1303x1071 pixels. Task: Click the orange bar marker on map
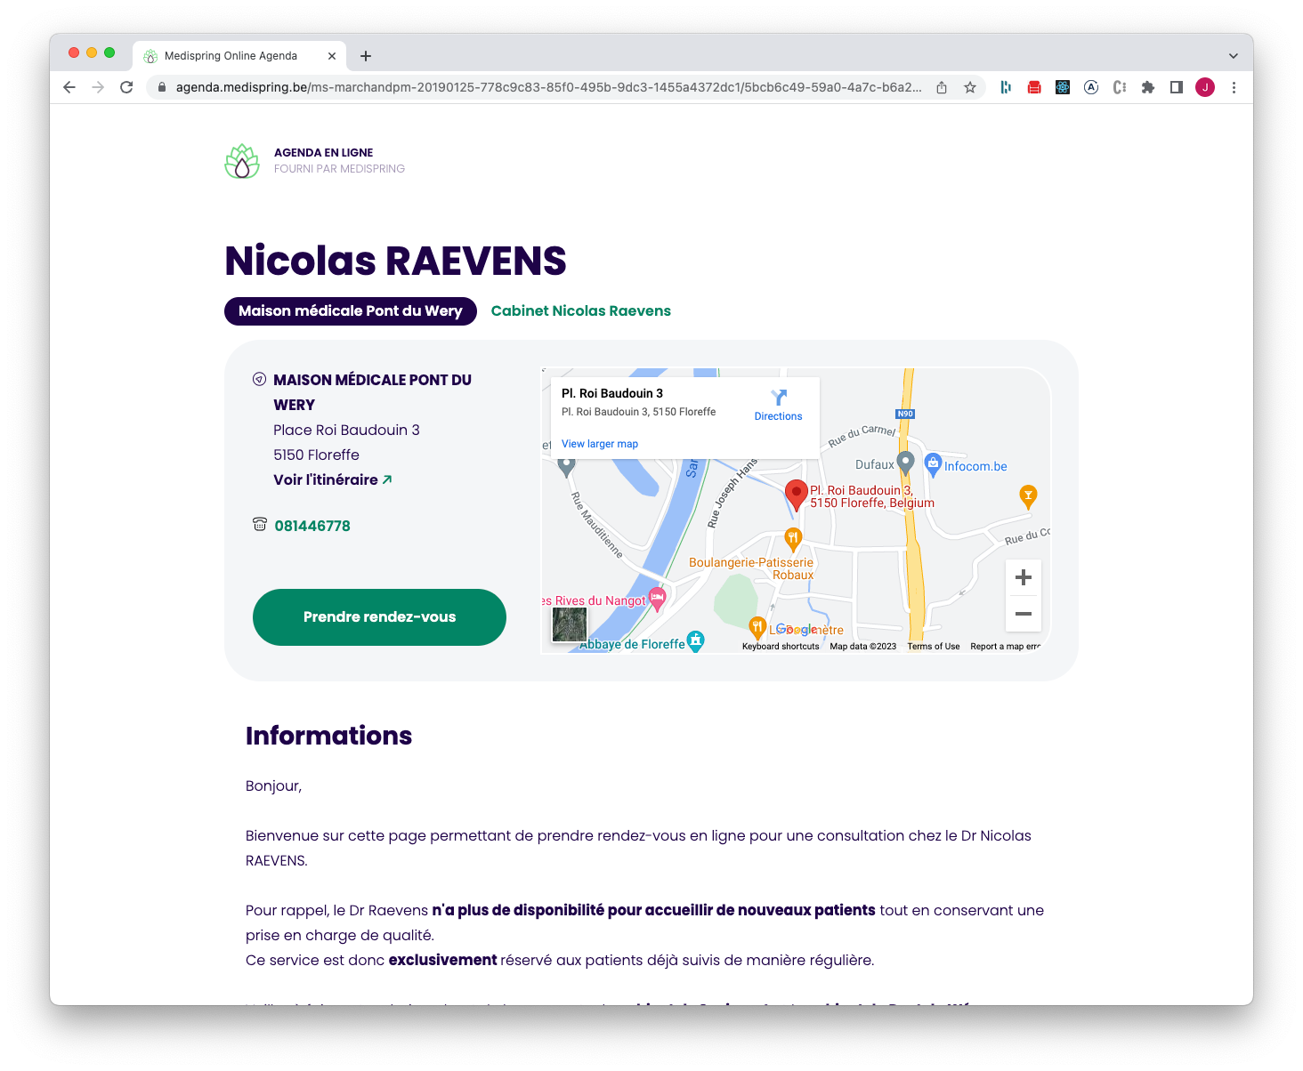[x=1028, y=496]
